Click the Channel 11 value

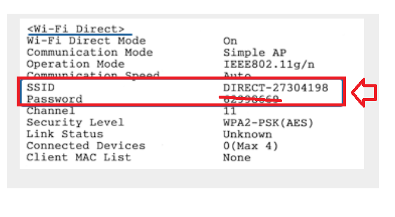229,111
